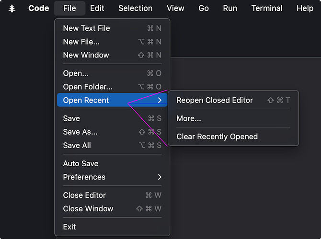This screenshot has height=239, width=321.
Task: Choose Close Window option
Action: point(112,209)
